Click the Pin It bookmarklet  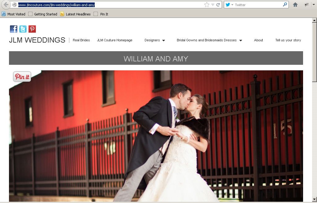101,14
